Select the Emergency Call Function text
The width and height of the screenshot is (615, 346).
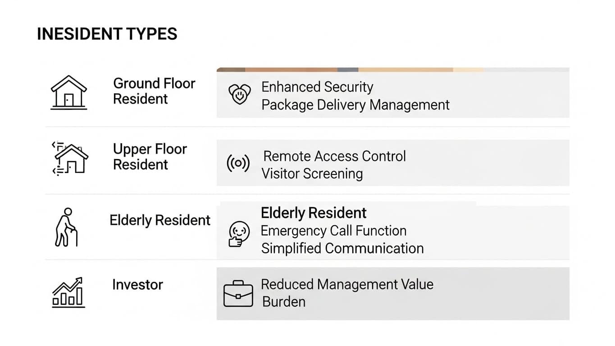coord(333,231)
